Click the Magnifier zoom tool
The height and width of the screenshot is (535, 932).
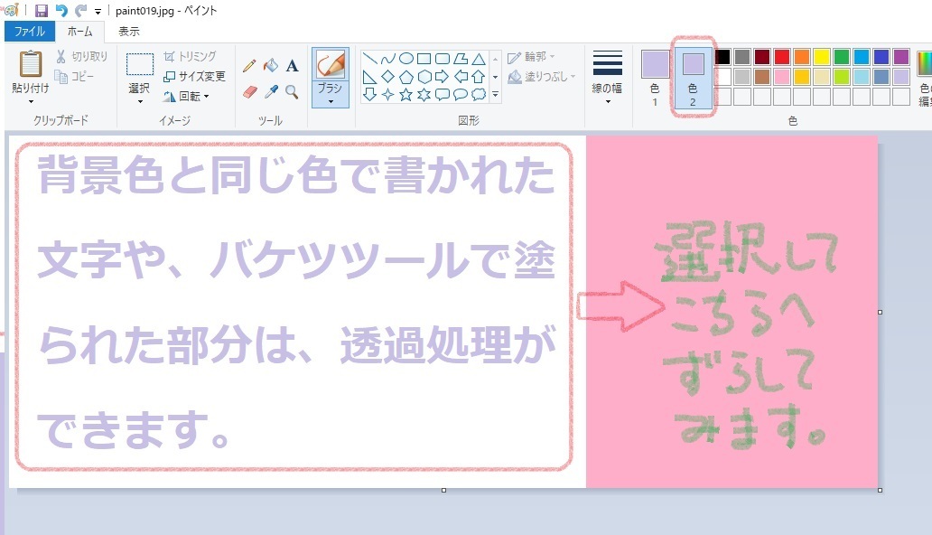pos(292,91)
